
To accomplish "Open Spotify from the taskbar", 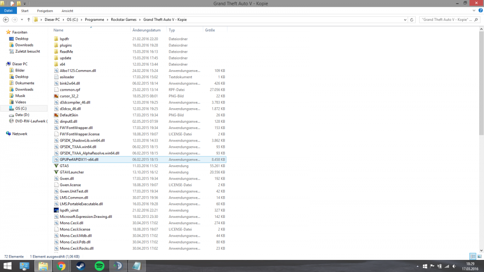I will (99, 266).
